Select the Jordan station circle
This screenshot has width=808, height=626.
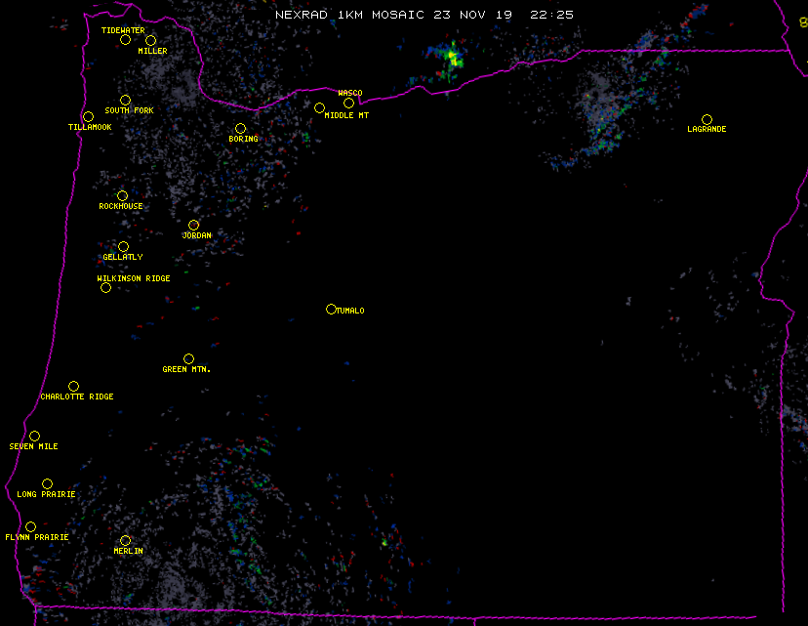193,226
